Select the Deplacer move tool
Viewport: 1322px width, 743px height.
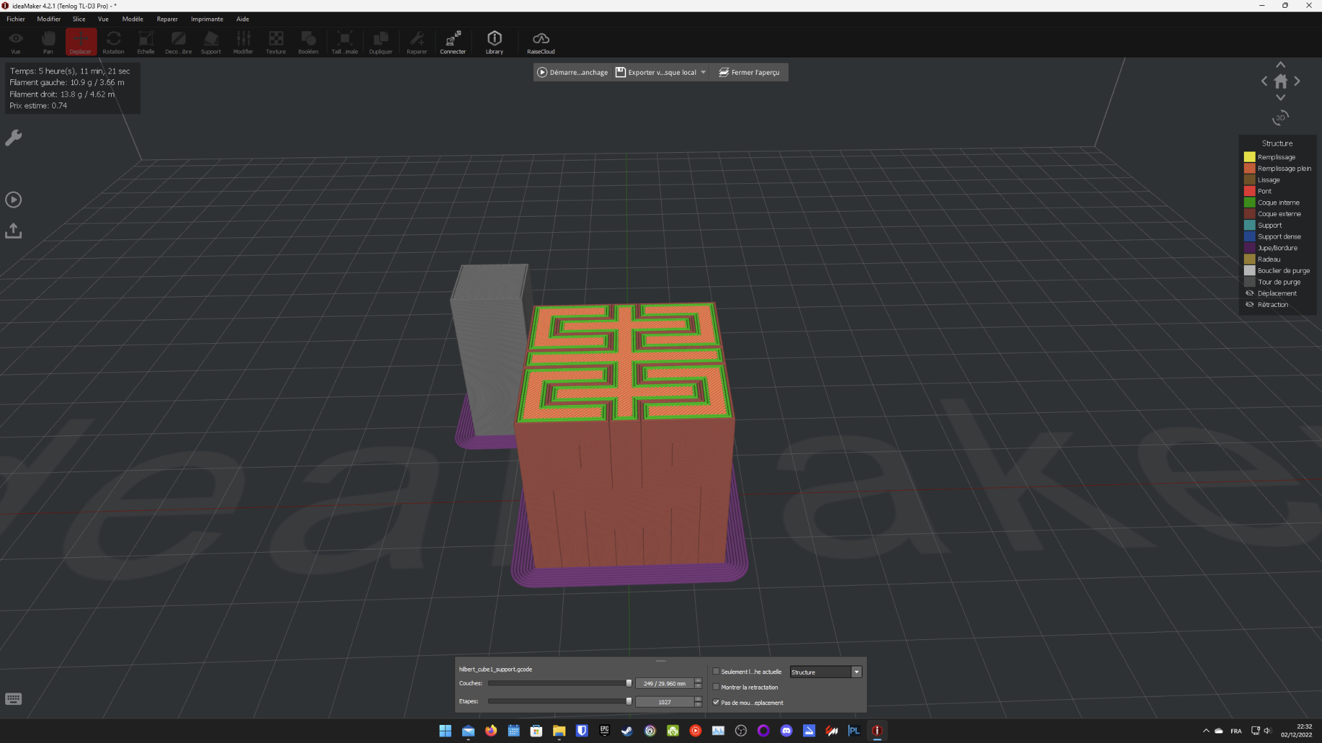(x=81, y=43)
